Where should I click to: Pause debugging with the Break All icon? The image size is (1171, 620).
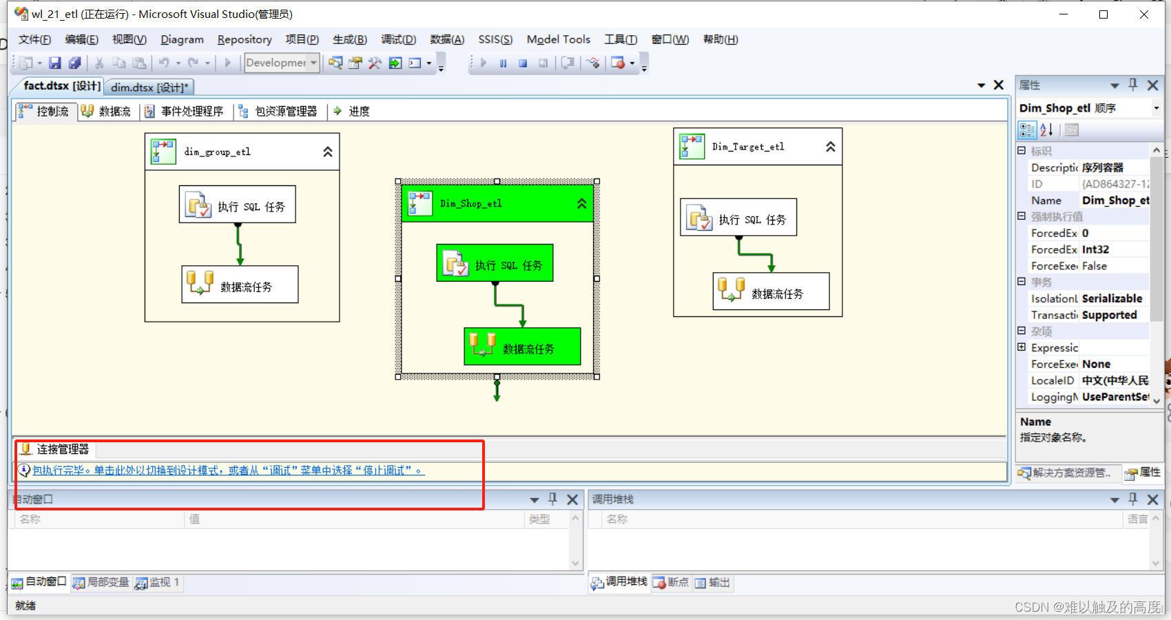504,63
